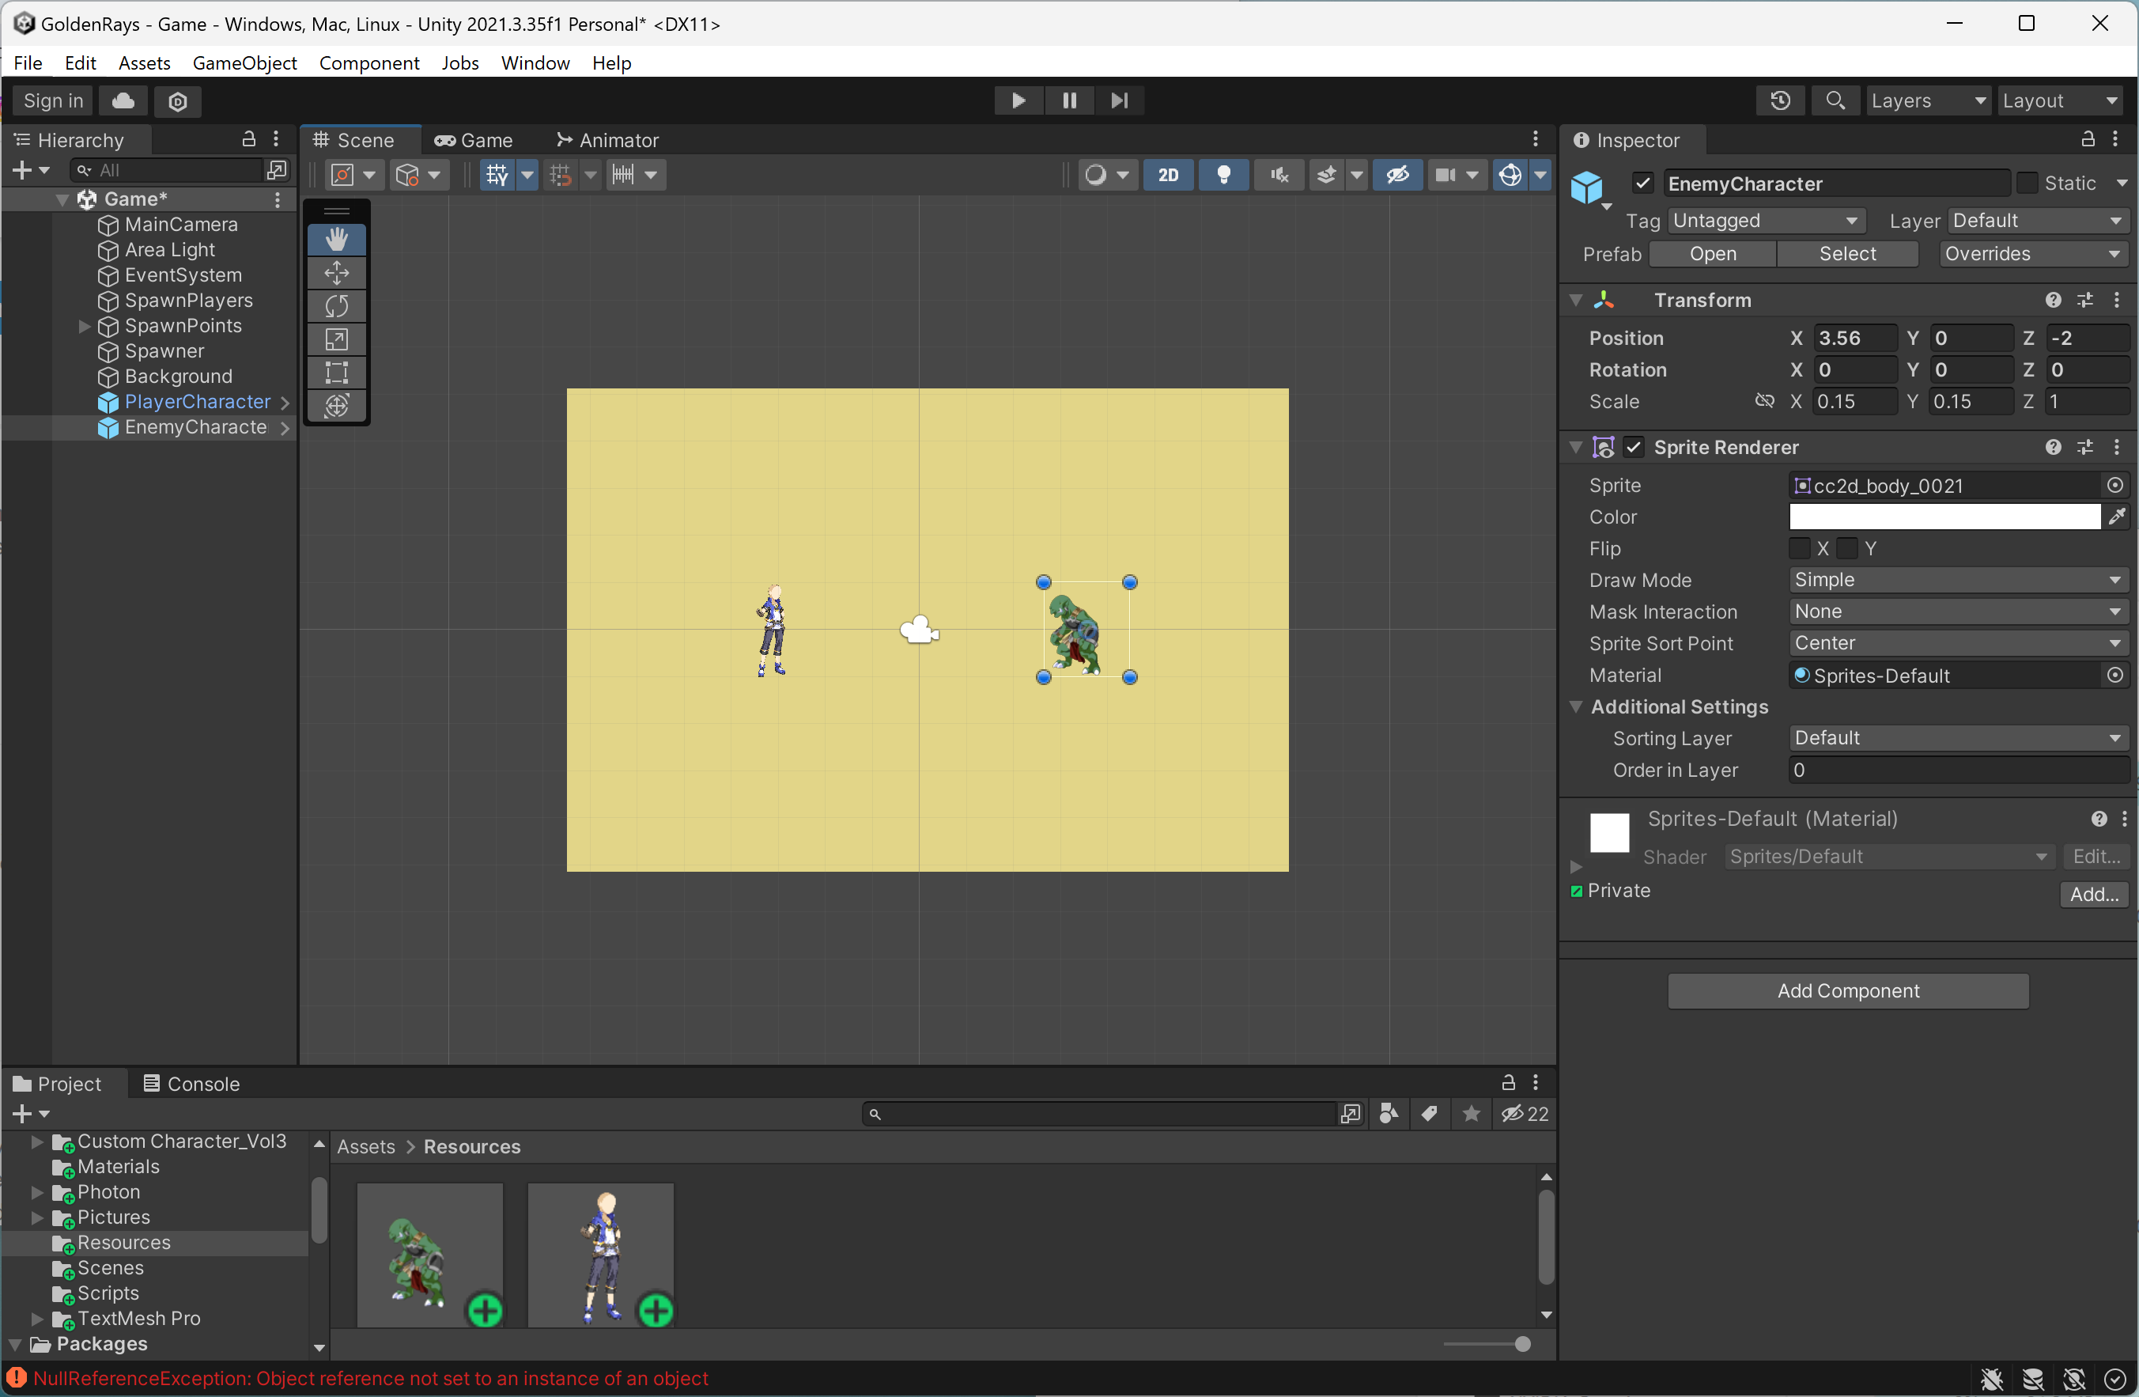Check the Flip X checkbox in Sprite Renderer

click(1799, 548)
